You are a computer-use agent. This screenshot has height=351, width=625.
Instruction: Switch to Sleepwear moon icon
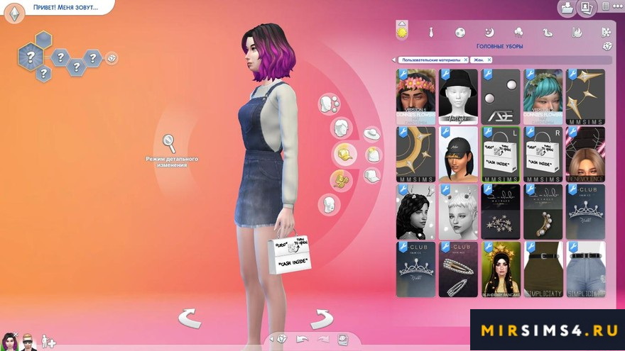click(x=489, y=32)
